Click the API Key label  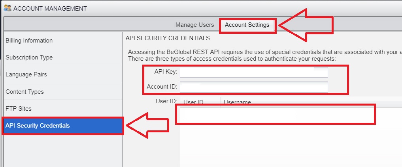coord(166,72)
